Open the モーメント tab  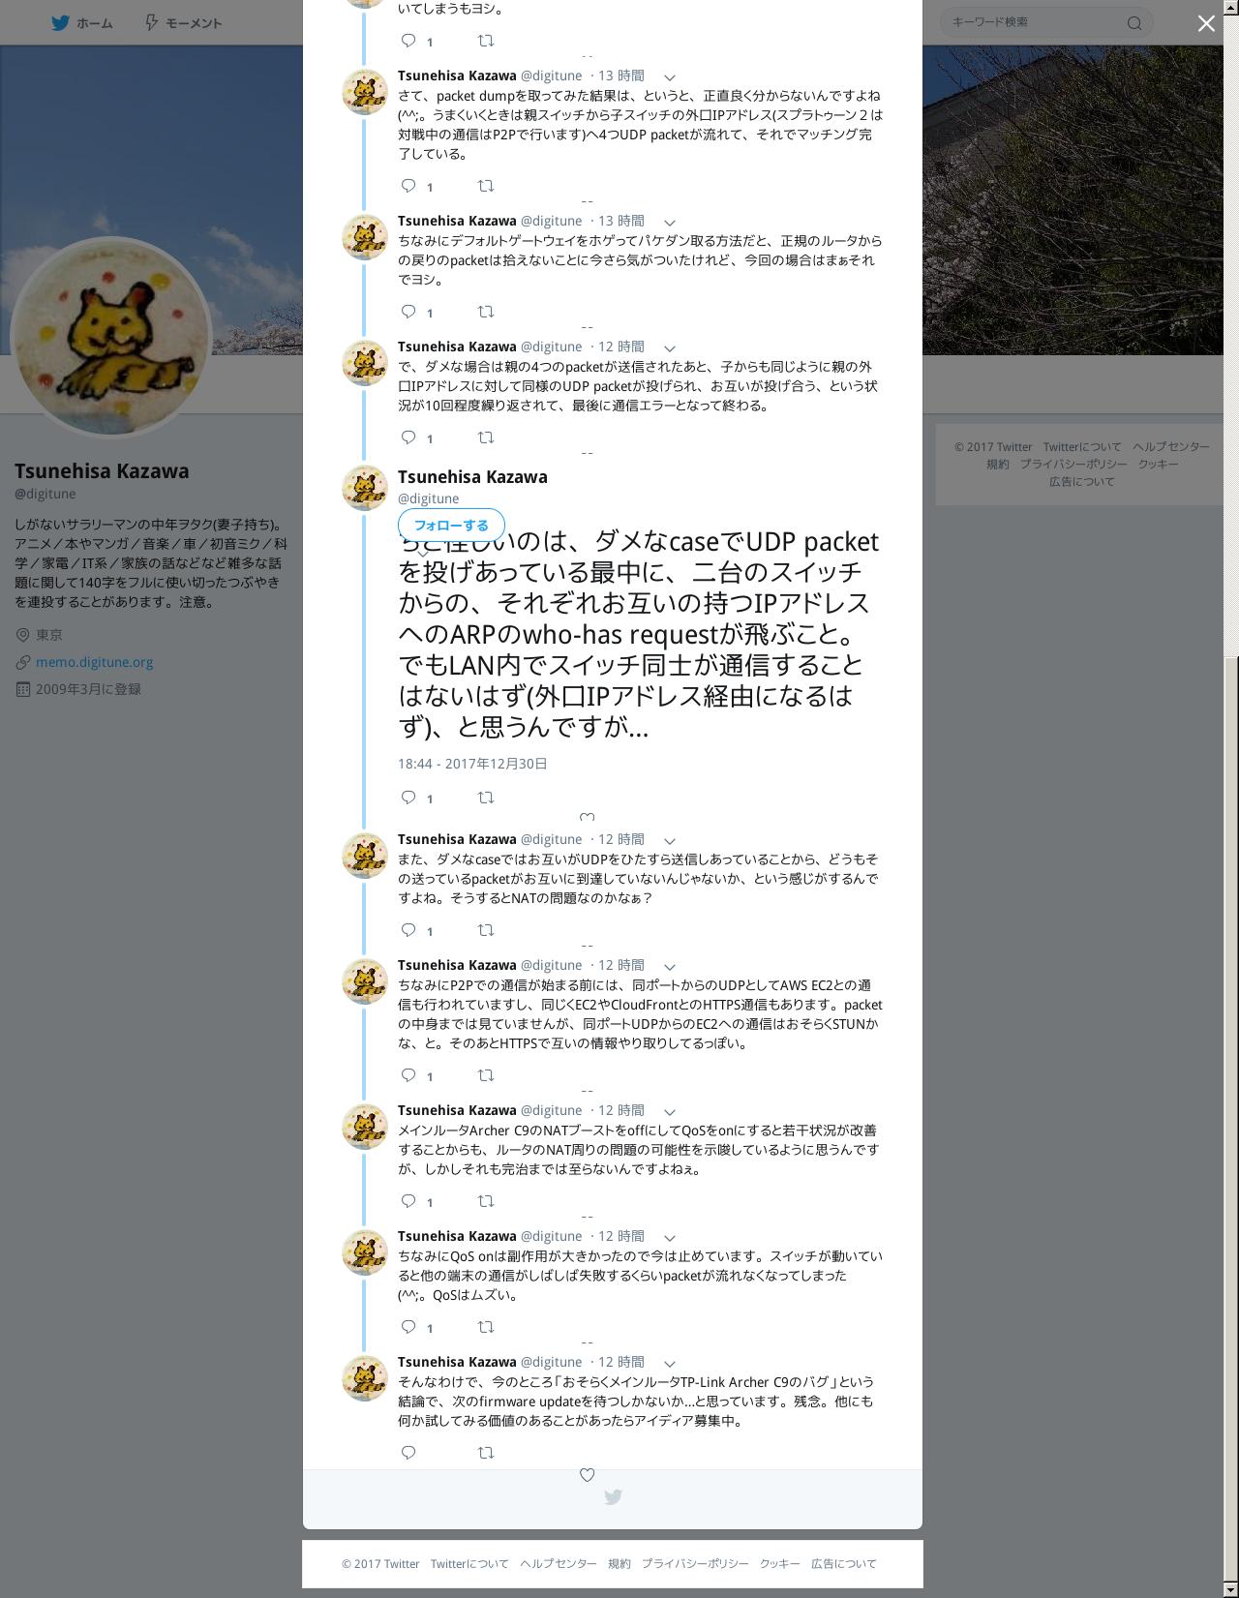click(x=183, y=22)
